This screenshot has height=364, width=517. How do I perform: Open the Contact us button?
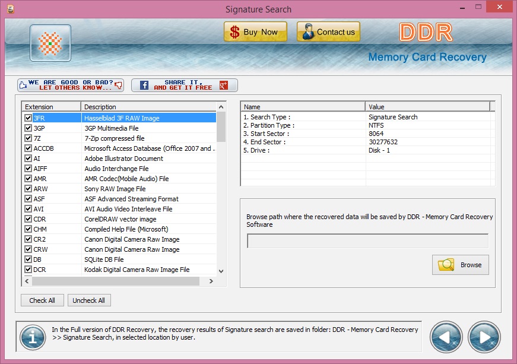click(328, 32)
